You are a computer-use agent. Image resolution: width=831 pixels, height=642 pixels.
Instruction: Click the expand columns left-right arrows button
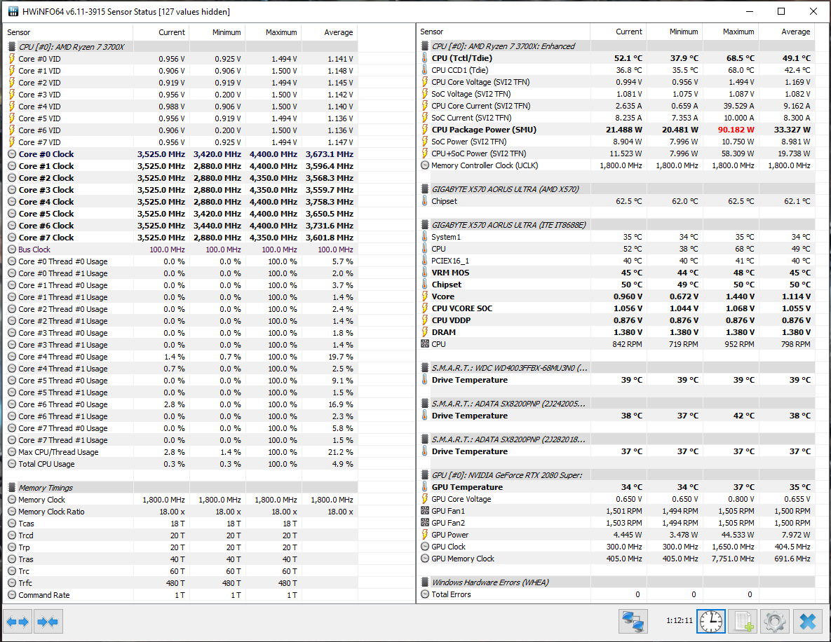click(x=18, y=622)
